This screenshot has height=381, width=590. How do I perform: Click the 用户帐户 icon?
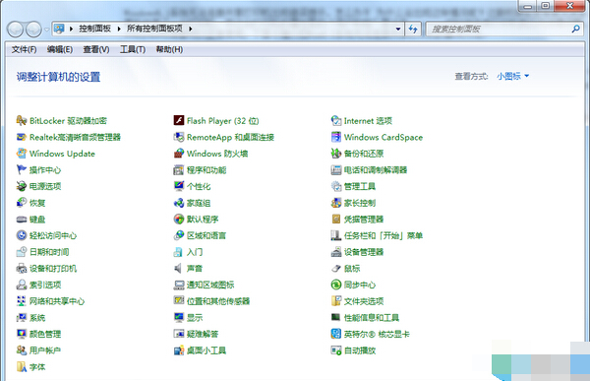point(22,350)
